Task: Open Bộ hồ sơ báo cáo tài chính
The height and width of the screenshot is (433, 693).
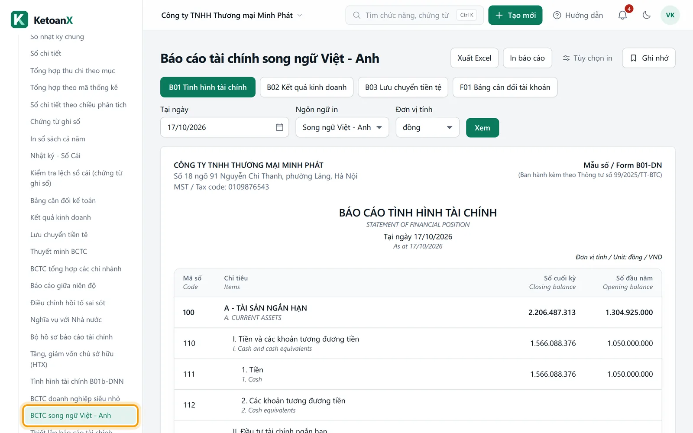Action: pos(71,337)
